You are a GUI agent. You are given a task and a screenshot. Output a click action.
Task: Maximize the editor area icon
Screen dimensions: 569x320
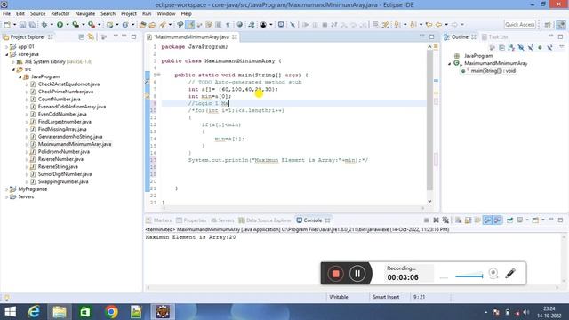click(431, 36)
